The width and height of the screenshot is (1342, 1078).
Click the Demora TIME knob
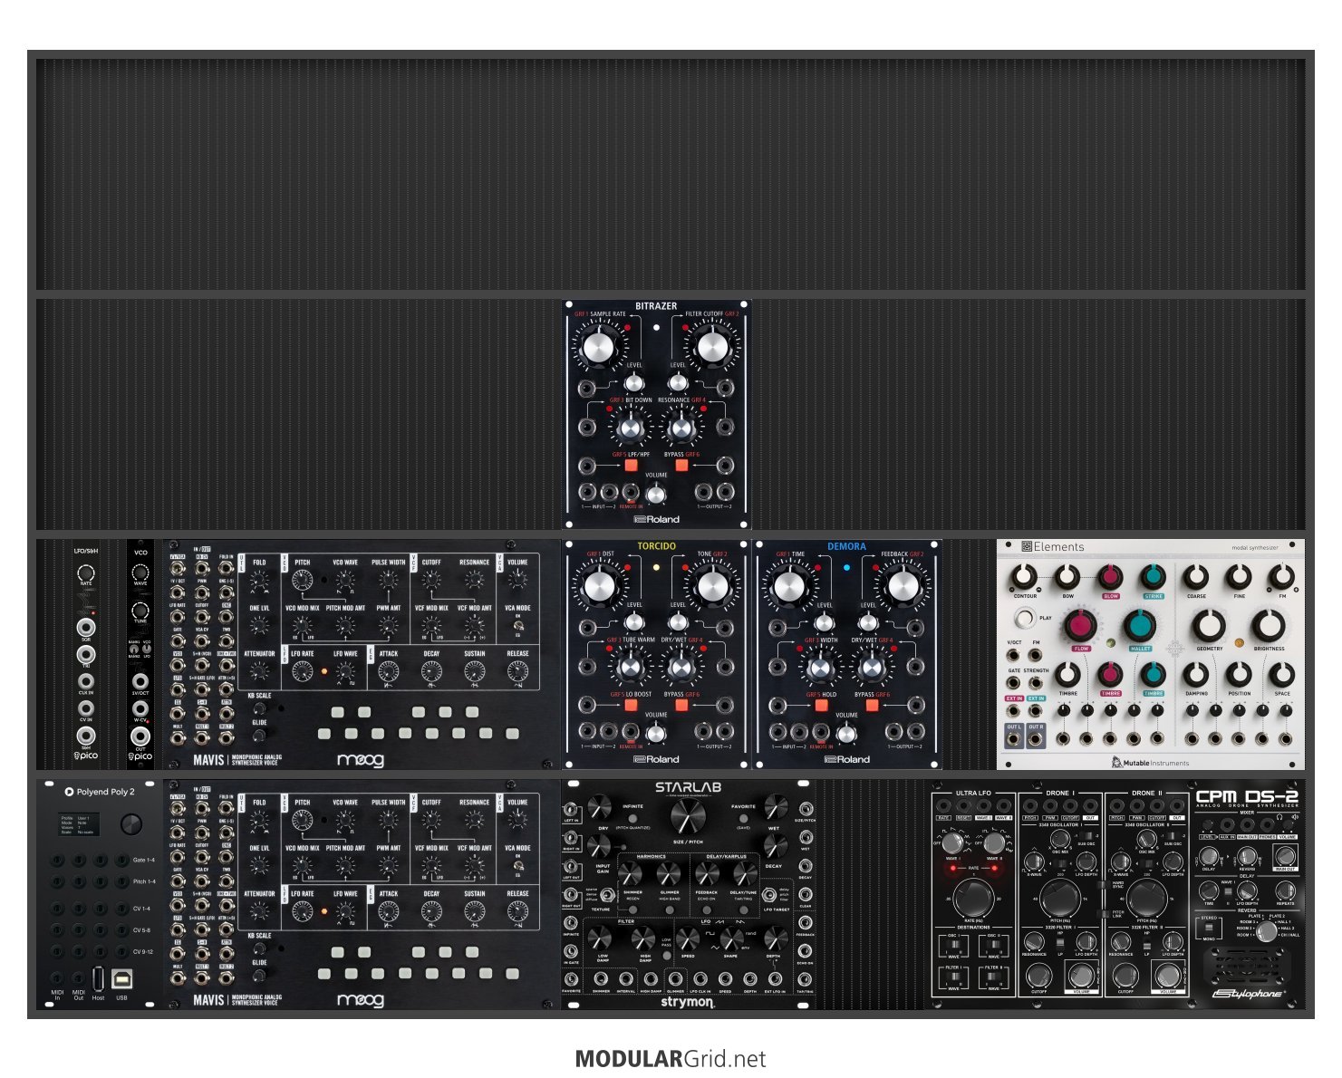[x=789, y=586]
